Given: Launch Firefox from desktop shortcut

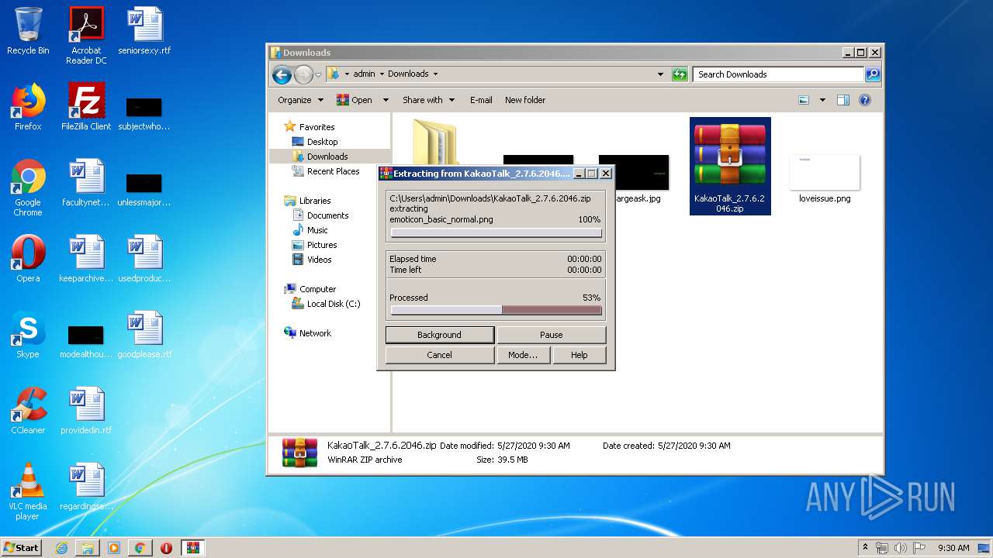Looking at the screenshot, I should coord(28,107).
